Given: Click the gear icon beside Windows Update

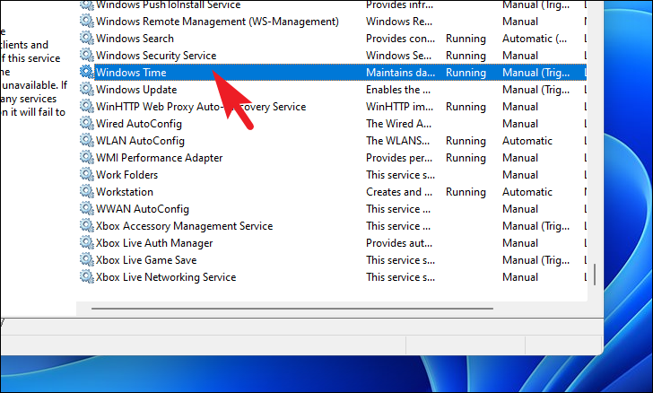Looking at the screenshot, I should pyautogui.click(x=87, y=89).
